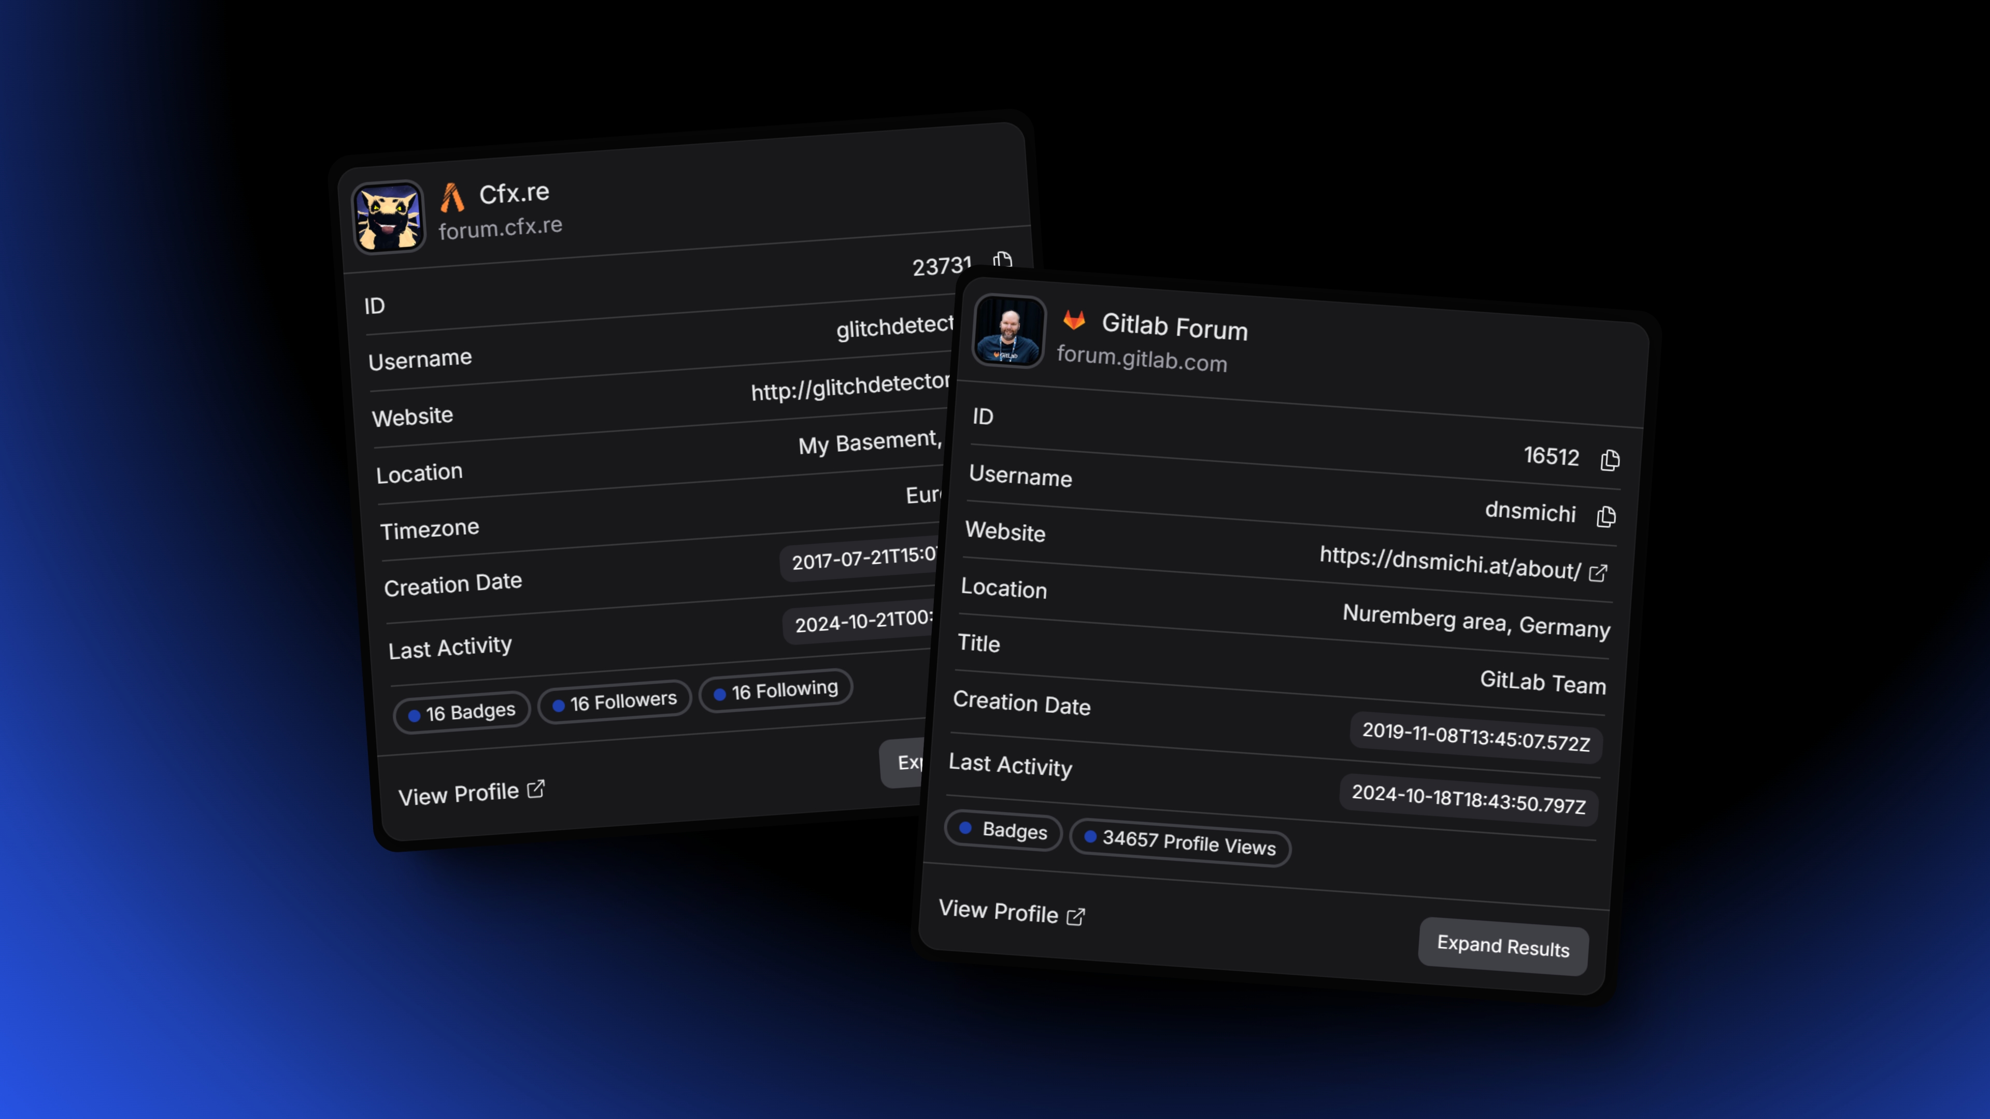
Task: Select the 16 Followers tag
Action: pyautogui.click(x=615, y=702)
